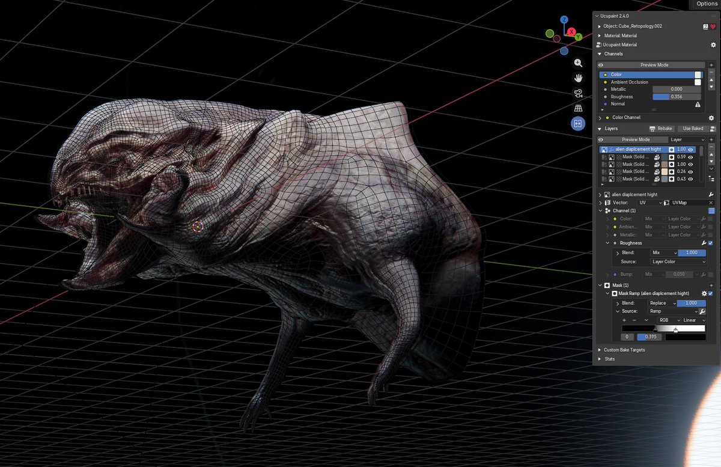Hide the alien diaplcement hight layer
The width and height of the screenshot is (721, 467).
tap(691, 149)
